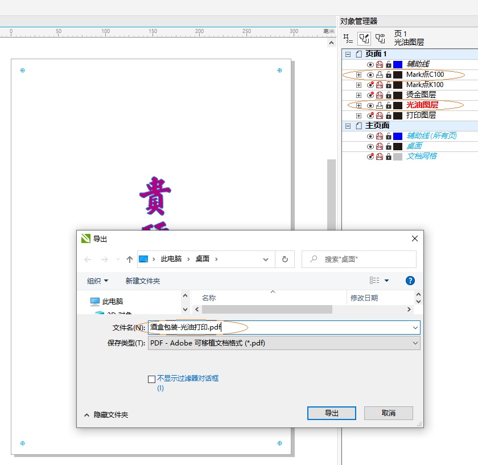Viewport: 478px width, 465px height.
Task: Open help in the export dialog
Action: pos(410,281)
